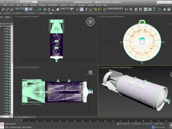Image resolution: width=172 pixels, height=129 pixels.
Task: Toggle the Angle Snap button
Action: [x=91, y=9]
